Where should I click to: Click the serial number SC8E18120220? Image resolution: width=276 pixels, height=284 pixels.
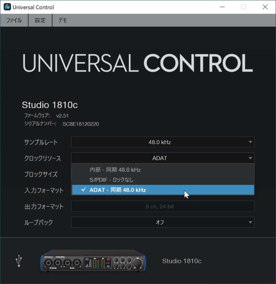click(81, 124)
